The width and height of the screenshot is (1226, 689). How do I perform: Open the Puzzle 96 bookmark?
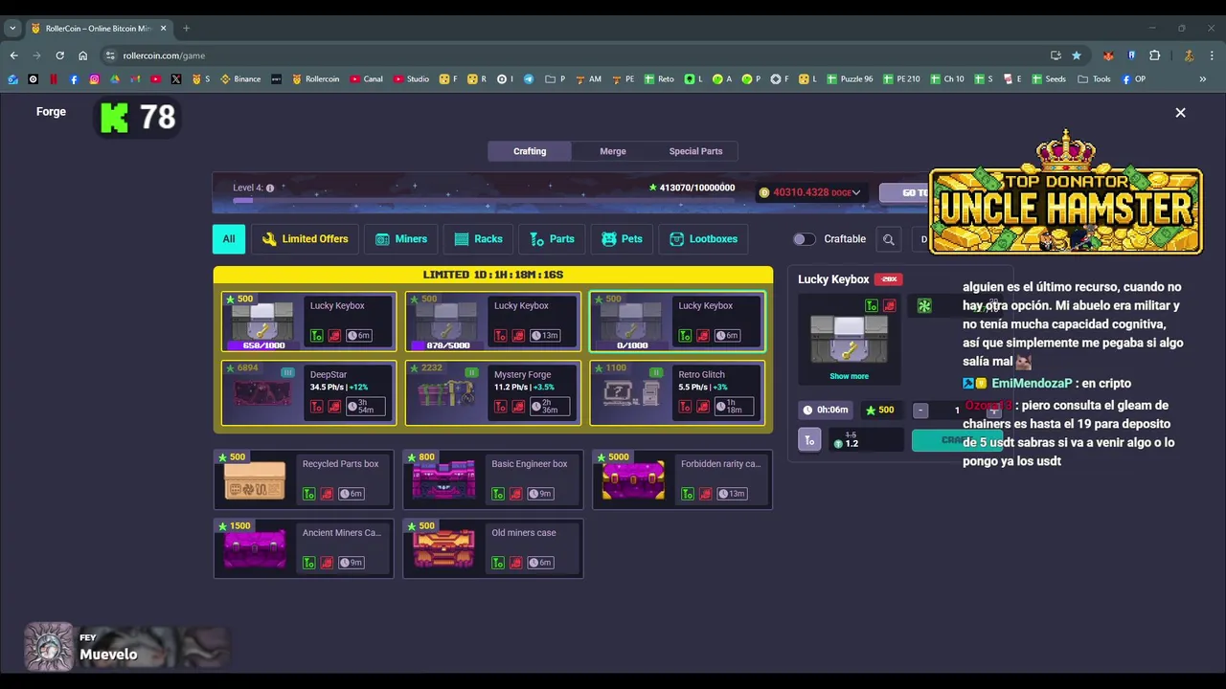point(849,79)
